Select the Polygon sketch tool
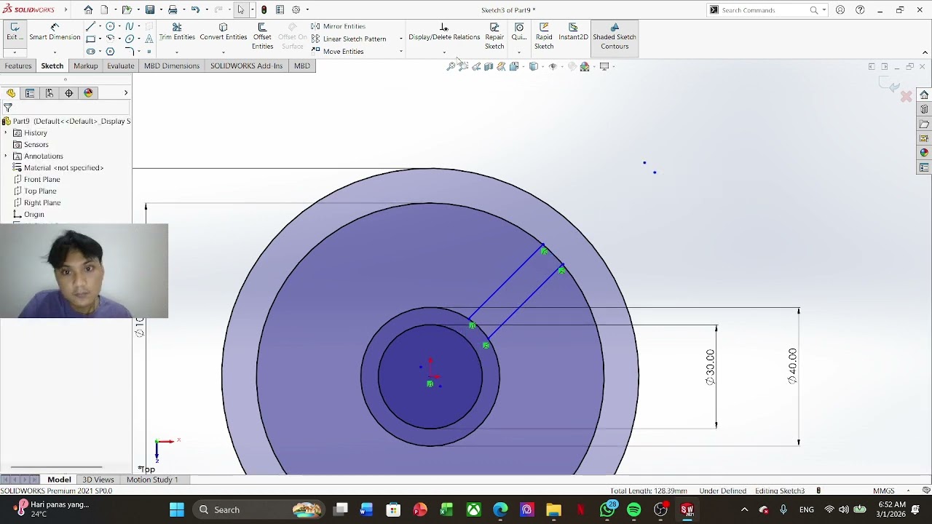The image size is (932, 524). click(x=110, y=52)
